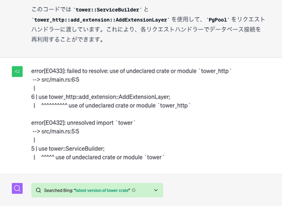Click the '--> src/main.rs:5:5' line
Image resolution: width=282 pixels, height=206 pixels.
(56, 132)
